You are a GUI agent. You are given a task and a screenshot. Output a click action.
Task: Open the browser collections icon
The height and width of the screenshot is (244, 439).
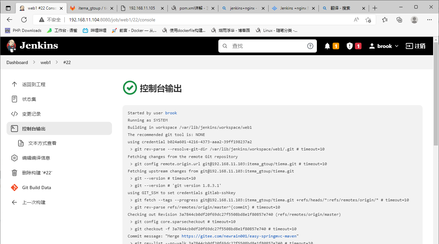(399, 20)
